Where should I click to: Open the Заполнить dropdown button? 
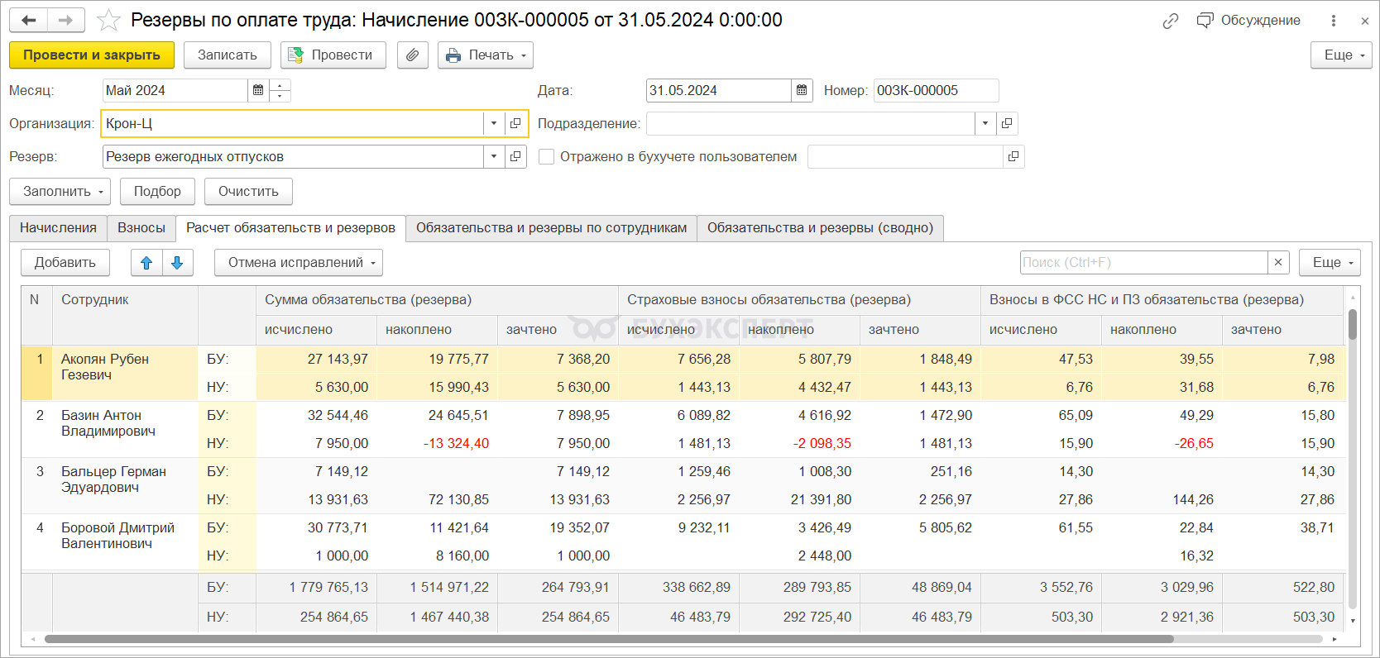point(60,191)
